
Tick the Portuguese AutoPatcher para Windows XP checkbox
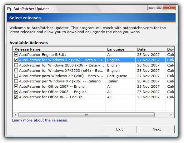tap(16, 76)
